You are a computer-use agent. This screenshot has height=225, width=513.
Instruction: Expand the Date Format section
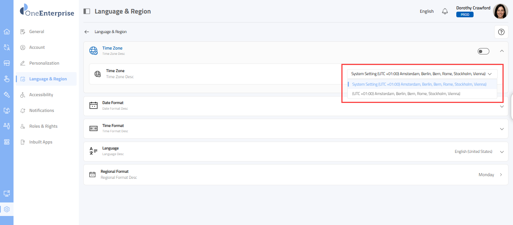[502, 106]
